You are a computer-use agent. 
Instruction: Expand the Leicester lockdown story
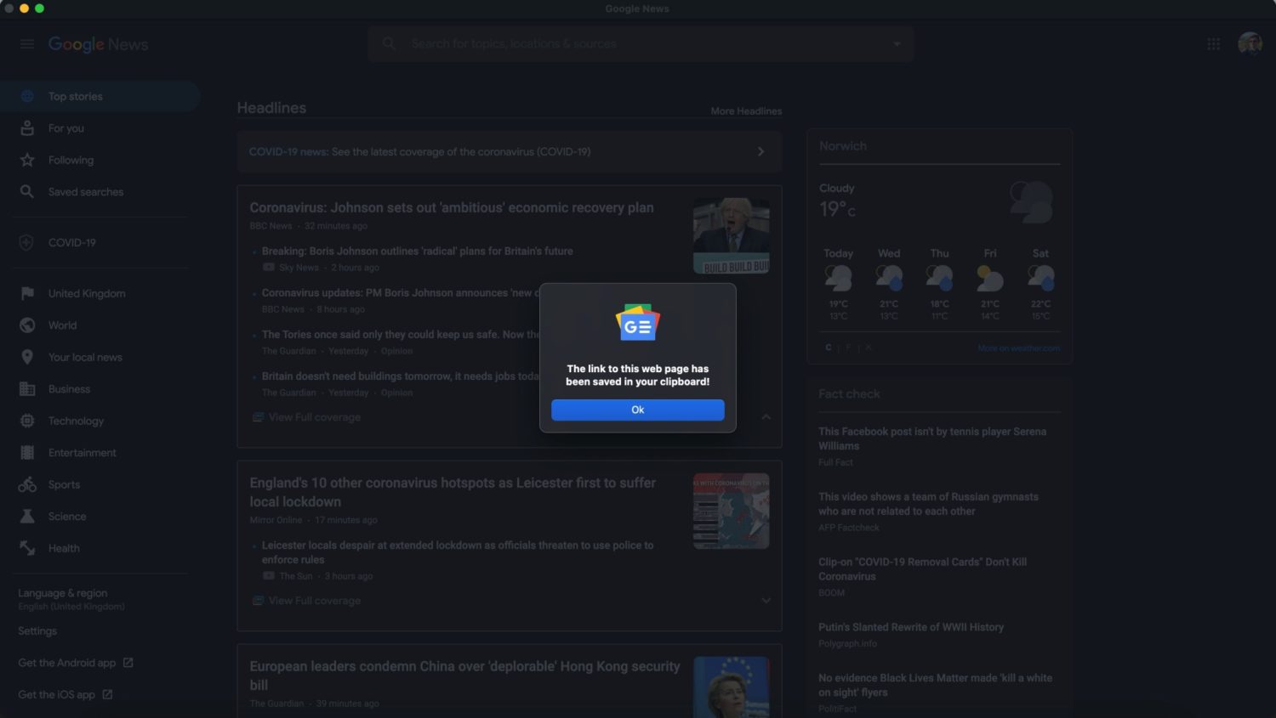click(766, 601)
